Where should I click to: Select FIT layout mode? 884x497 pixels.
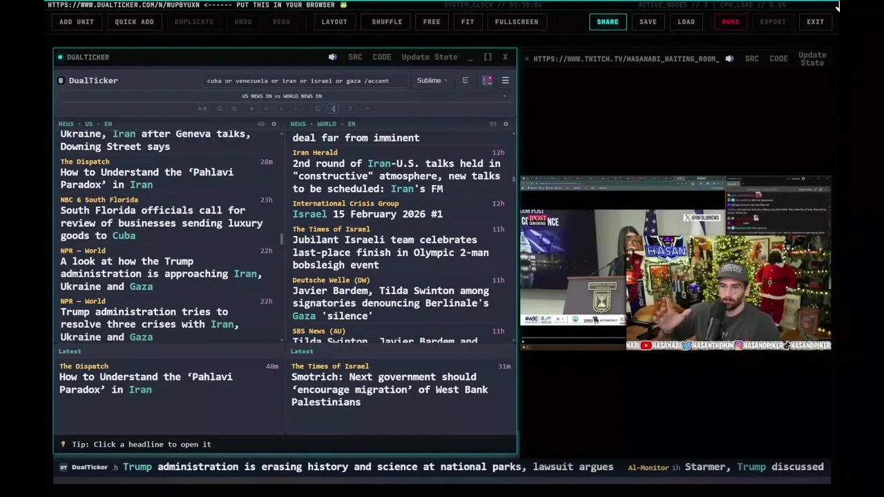(468, 22)
